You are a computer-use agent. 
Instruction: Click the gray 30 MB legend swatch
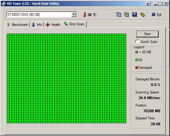[137, 52]
